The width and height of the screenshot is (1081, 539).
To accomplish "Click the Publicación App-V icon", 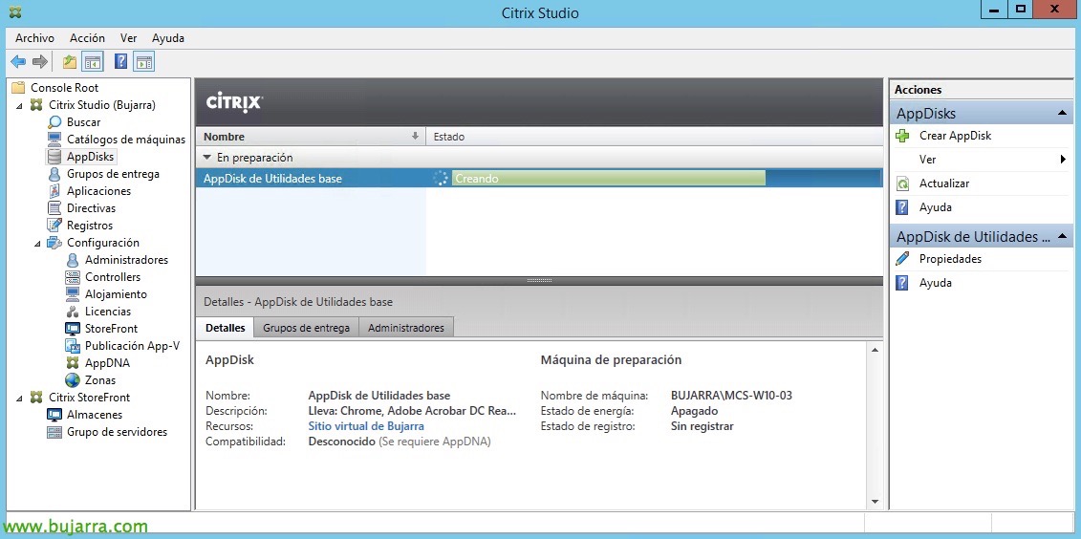I will pos(73,346).
